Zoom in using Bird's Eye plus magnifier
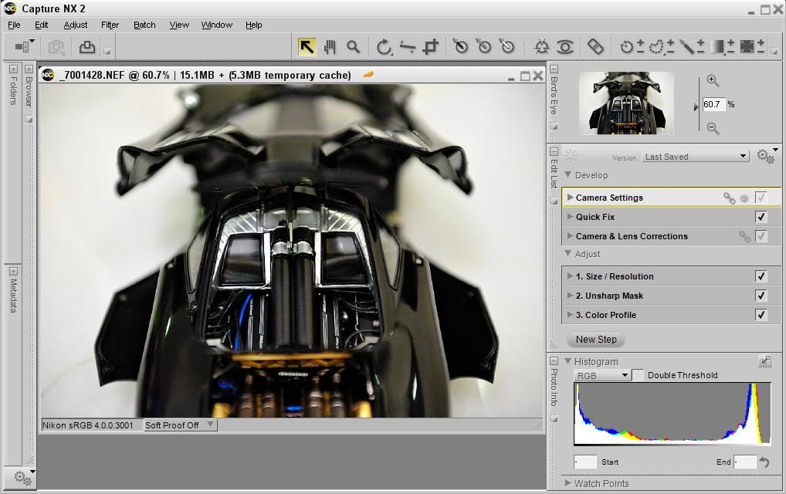Image resolution: width=786 pixels, height=494 pixels. (x=713, y=81)
